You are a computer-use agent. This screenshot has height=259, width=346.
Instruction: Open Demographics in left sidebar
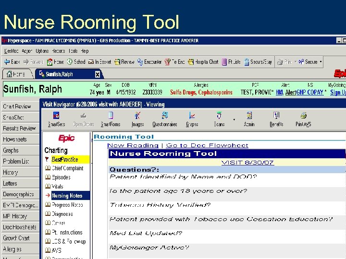point(21,194)
